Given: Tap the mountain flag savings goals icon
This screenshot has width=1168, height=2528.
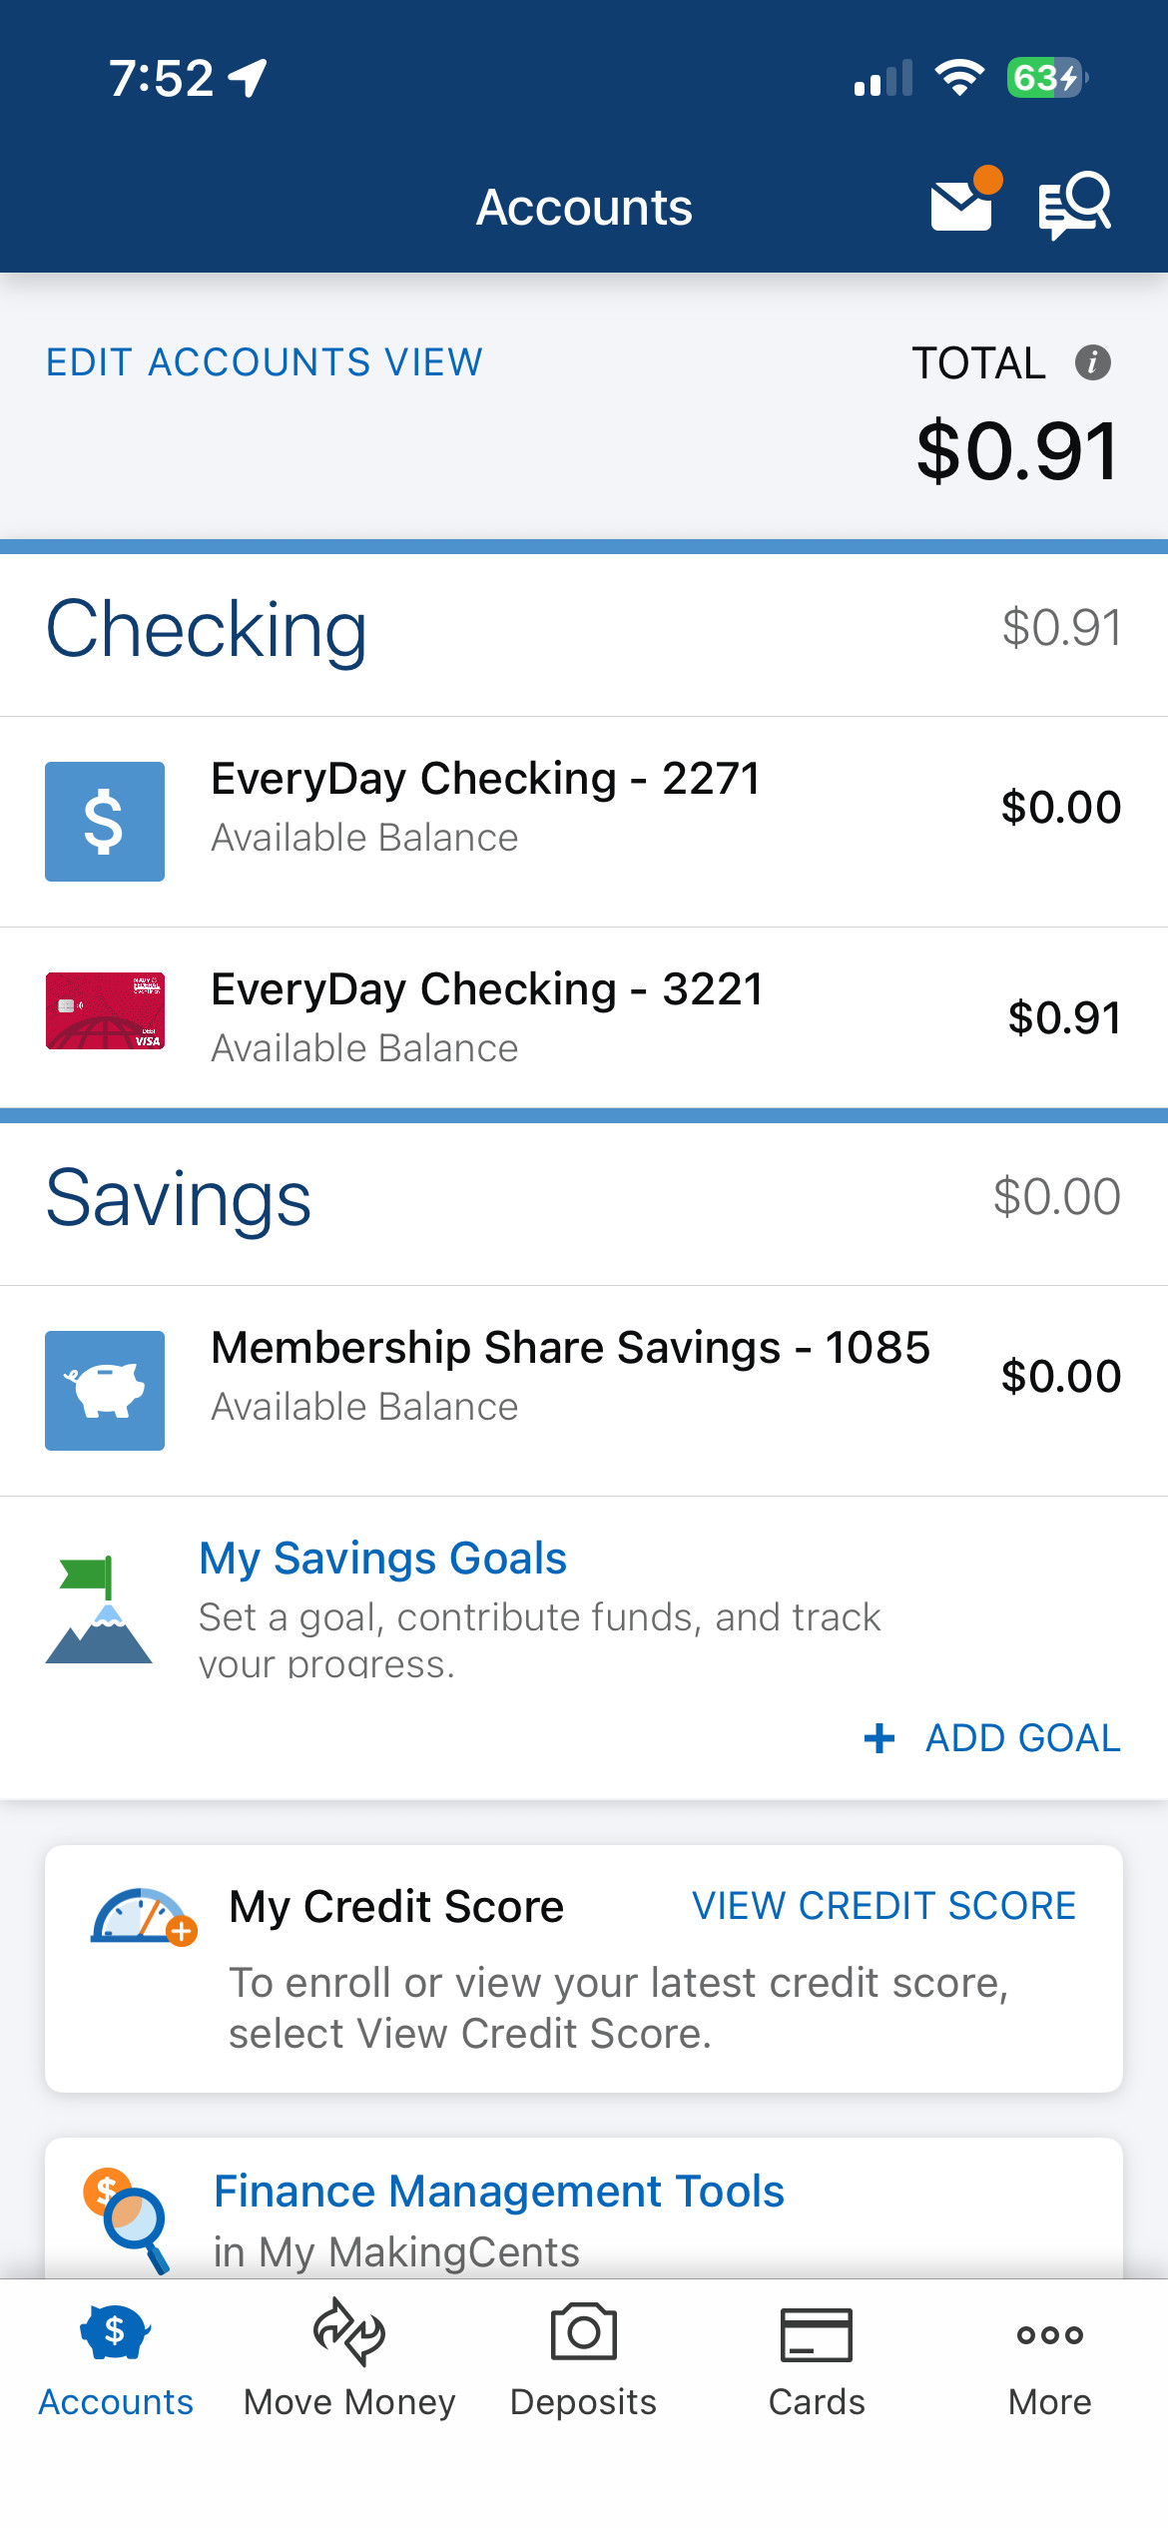Looking at the screenshot, I should pos(98,1609).
